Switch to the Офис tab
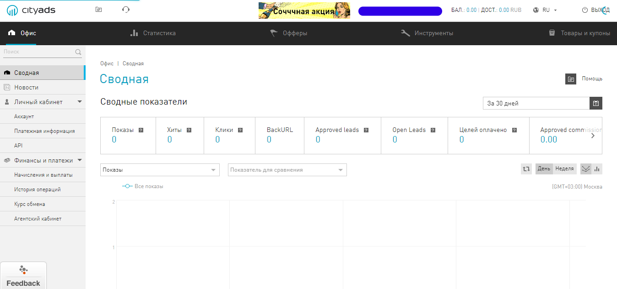The width and height of the screenshot is (617, 289). 22,33
